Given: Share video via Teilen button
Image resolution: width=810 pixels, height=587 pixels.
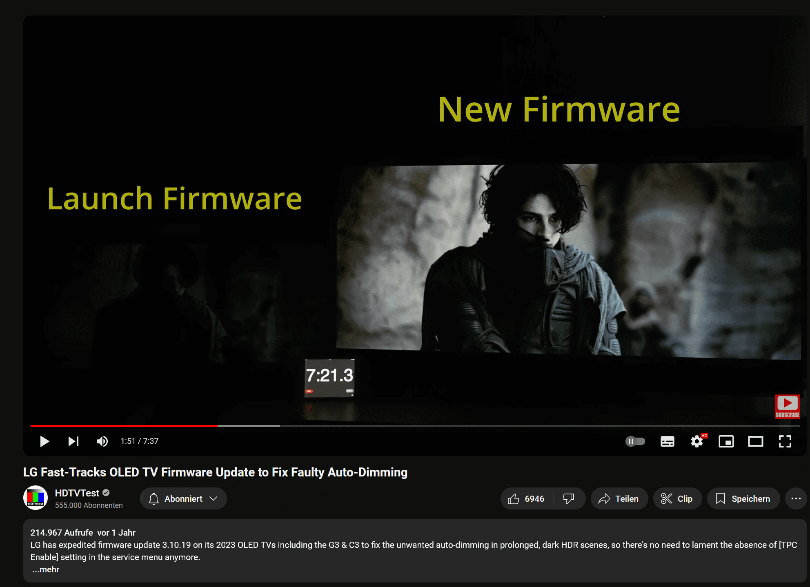Looking at the screenshot, I should click(x=619, y=498).
